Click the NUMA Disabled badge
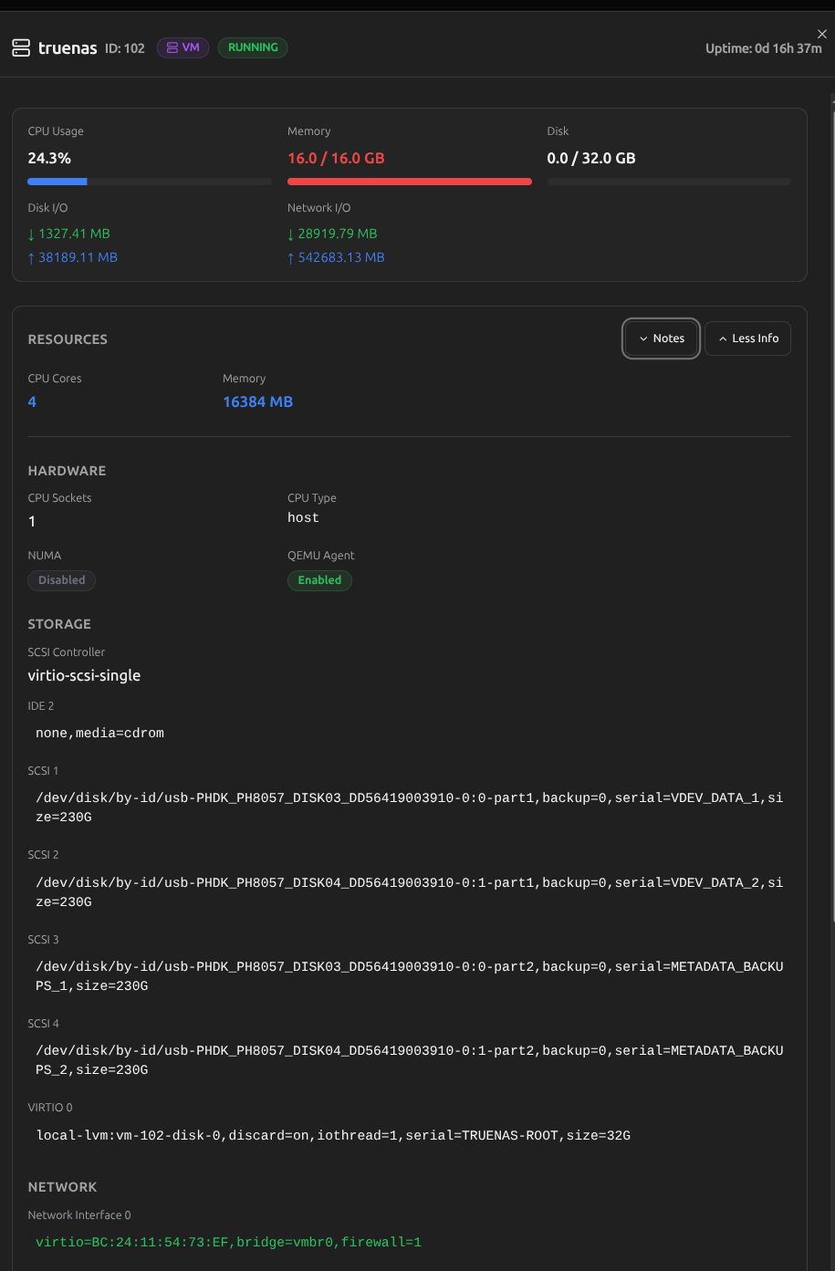The image size is (835, 1271). pyautogui.click(x=62, y=580)
